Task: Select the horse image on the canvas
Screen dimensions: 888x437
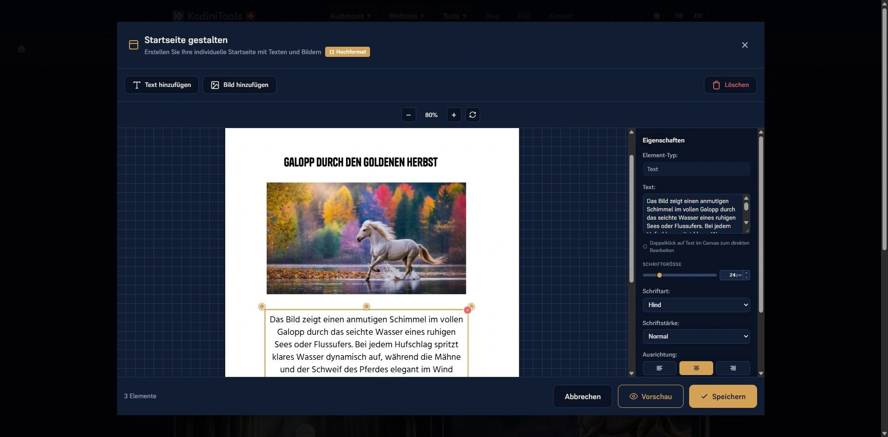Action: point(366,238)
